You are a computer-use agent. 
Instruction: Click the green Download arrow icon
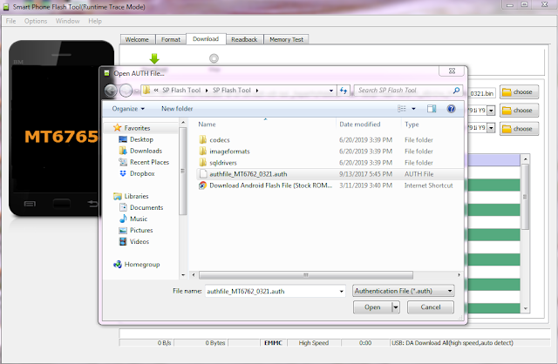point(154,58)
